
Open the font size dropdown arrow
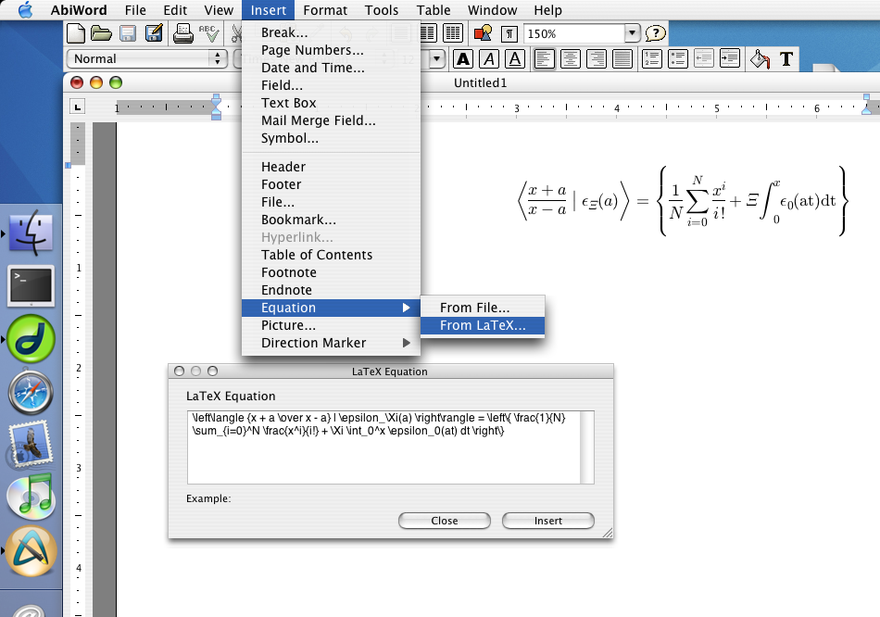(437, 58)
